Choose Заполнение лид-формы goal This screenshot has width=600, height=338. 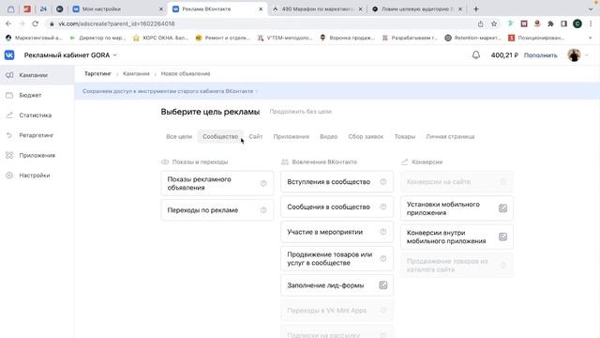click(x=337, y=285)
